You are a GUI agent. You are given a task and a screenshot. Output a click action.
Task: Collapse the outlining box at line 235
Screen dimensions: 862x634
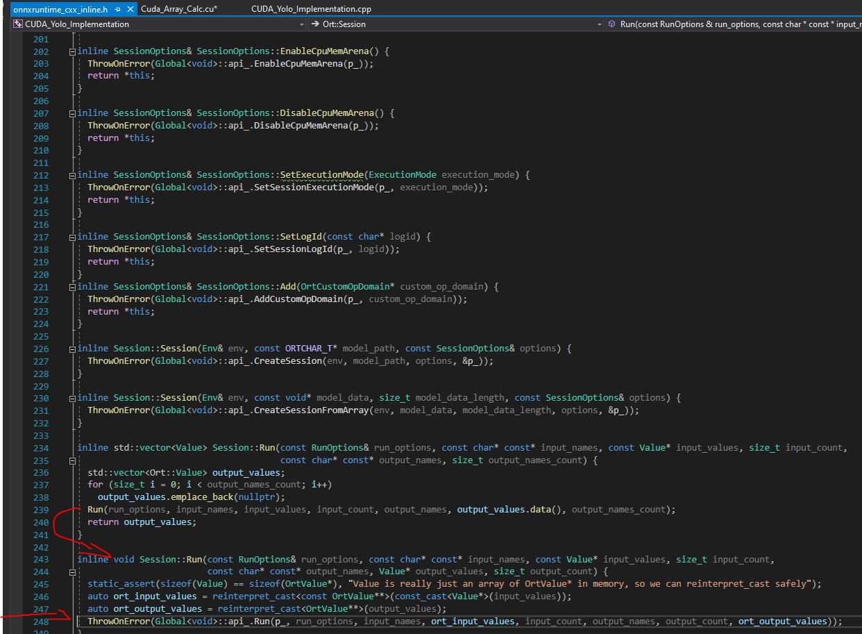[x=72, y=460]
